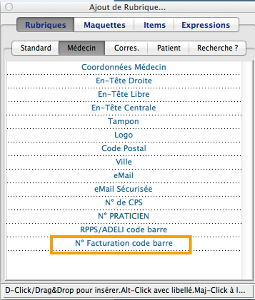Pick the N° de CPS entry
This screenshot has width=255, height=300.
coord(124,203)
